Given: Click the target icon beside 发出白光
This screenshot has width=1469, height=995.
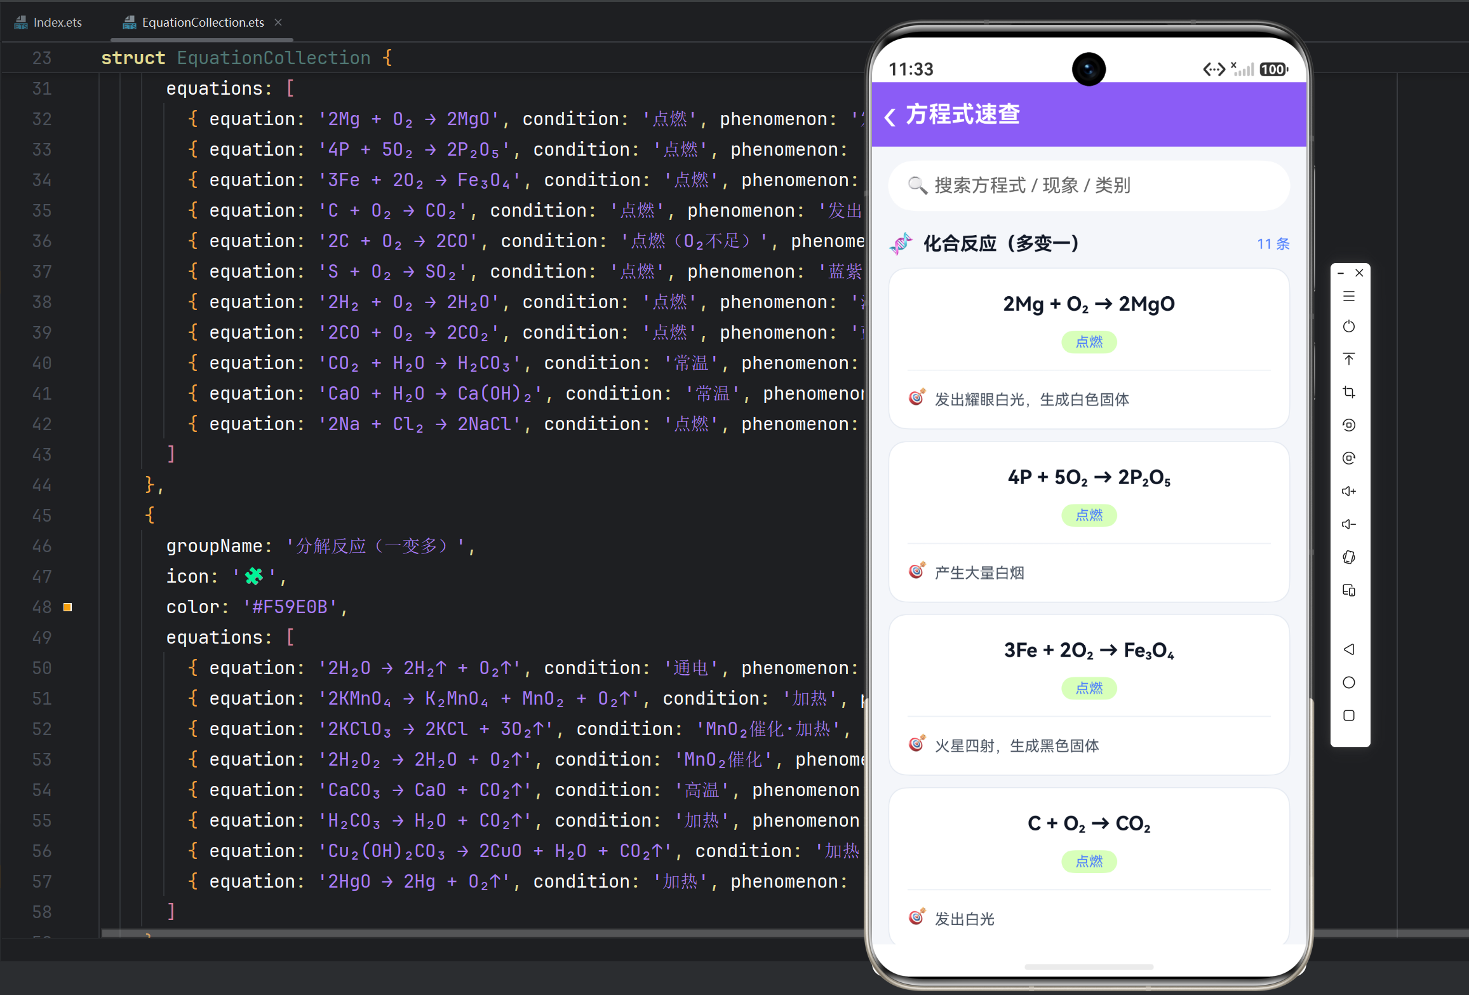Looking at the screenshot, I should (916, 917).
